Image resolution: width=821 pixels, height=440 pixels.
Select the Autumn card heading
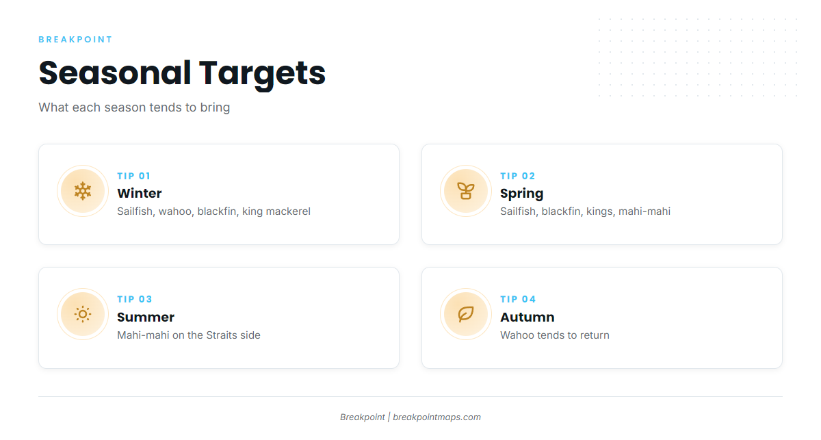(527, 317)
